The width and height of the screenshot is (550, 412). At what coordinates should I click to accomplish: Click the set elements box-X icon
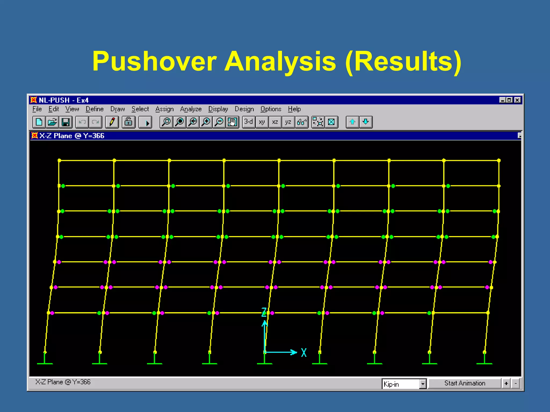[x=331, y=122]
